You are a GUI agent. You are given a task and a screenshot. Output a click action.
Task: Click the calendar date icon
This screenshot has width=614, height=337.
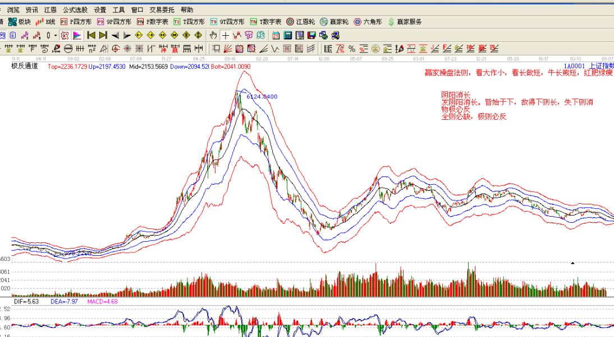pyautogui.click(x=276, y=35)
